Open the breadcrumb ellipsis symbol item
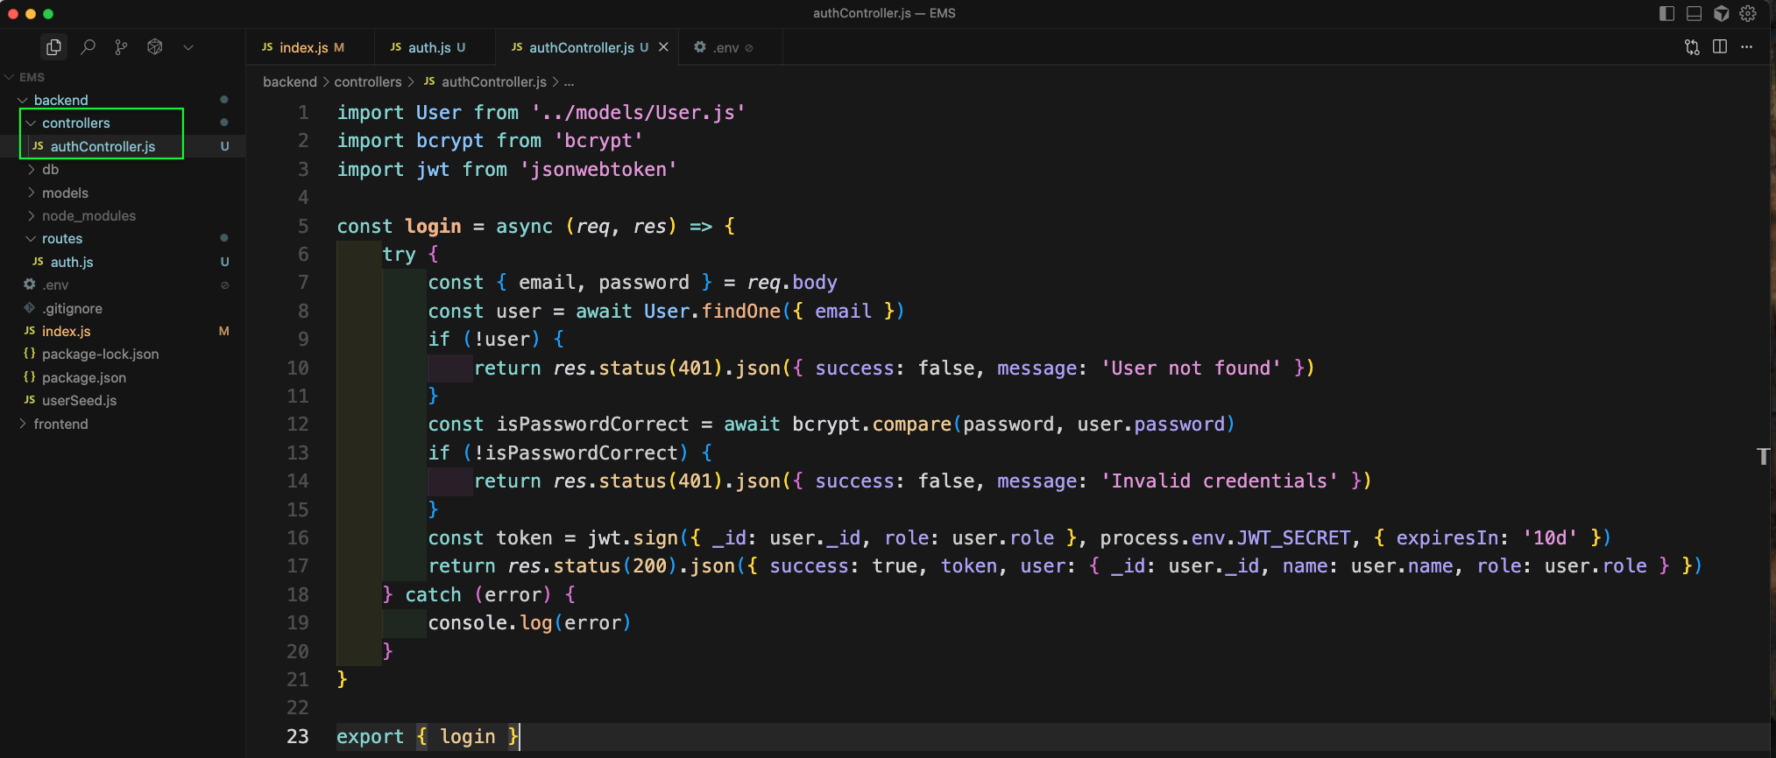The width and height of the screenshot is (1776, 758). coord(570,81)
